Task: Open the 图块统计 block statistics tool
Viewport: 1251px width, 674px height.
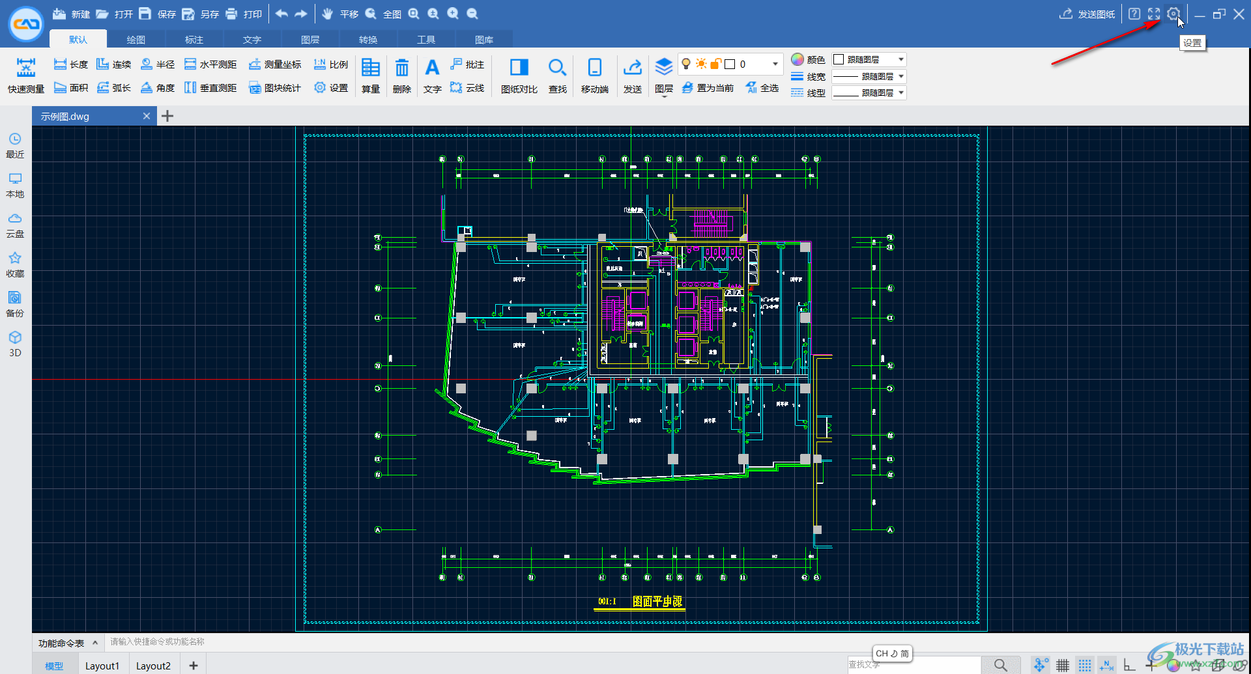Action: (x=275, y=87)
